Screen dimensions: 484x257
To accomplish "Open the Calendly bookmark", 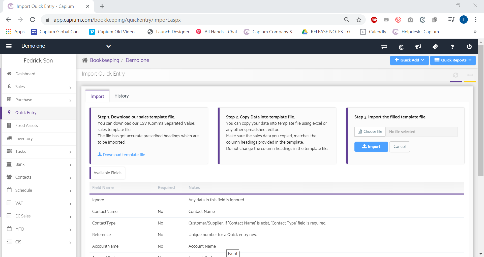I will 373,32.
